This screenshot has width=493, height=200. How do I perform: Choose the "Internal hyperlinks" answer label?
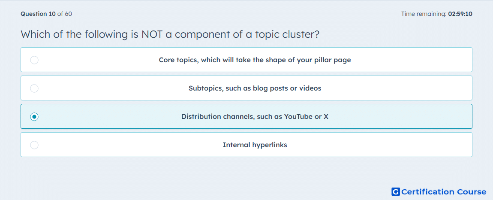[x=255, y=145]
